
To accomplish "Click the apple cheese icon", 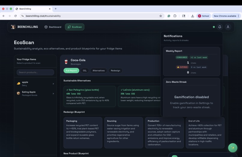I will coord(19,84).
